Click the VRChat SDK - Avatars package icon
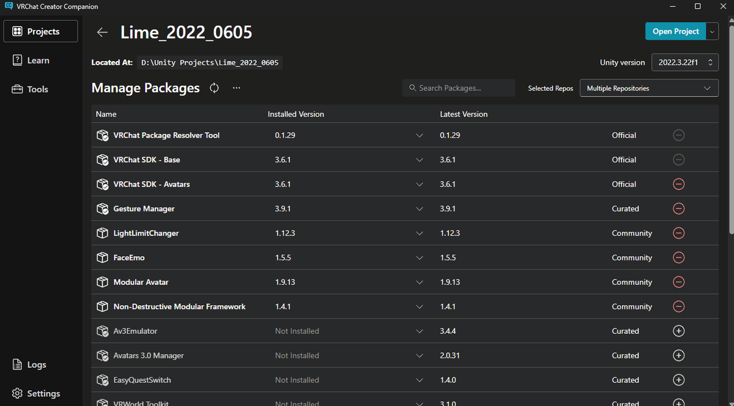734x406 pixels. [103, 184]
